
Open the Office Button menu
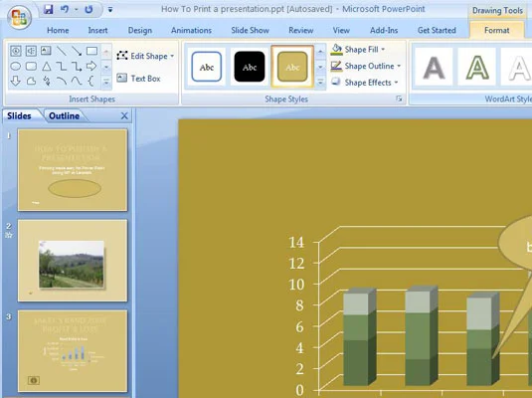pos(19,17)
